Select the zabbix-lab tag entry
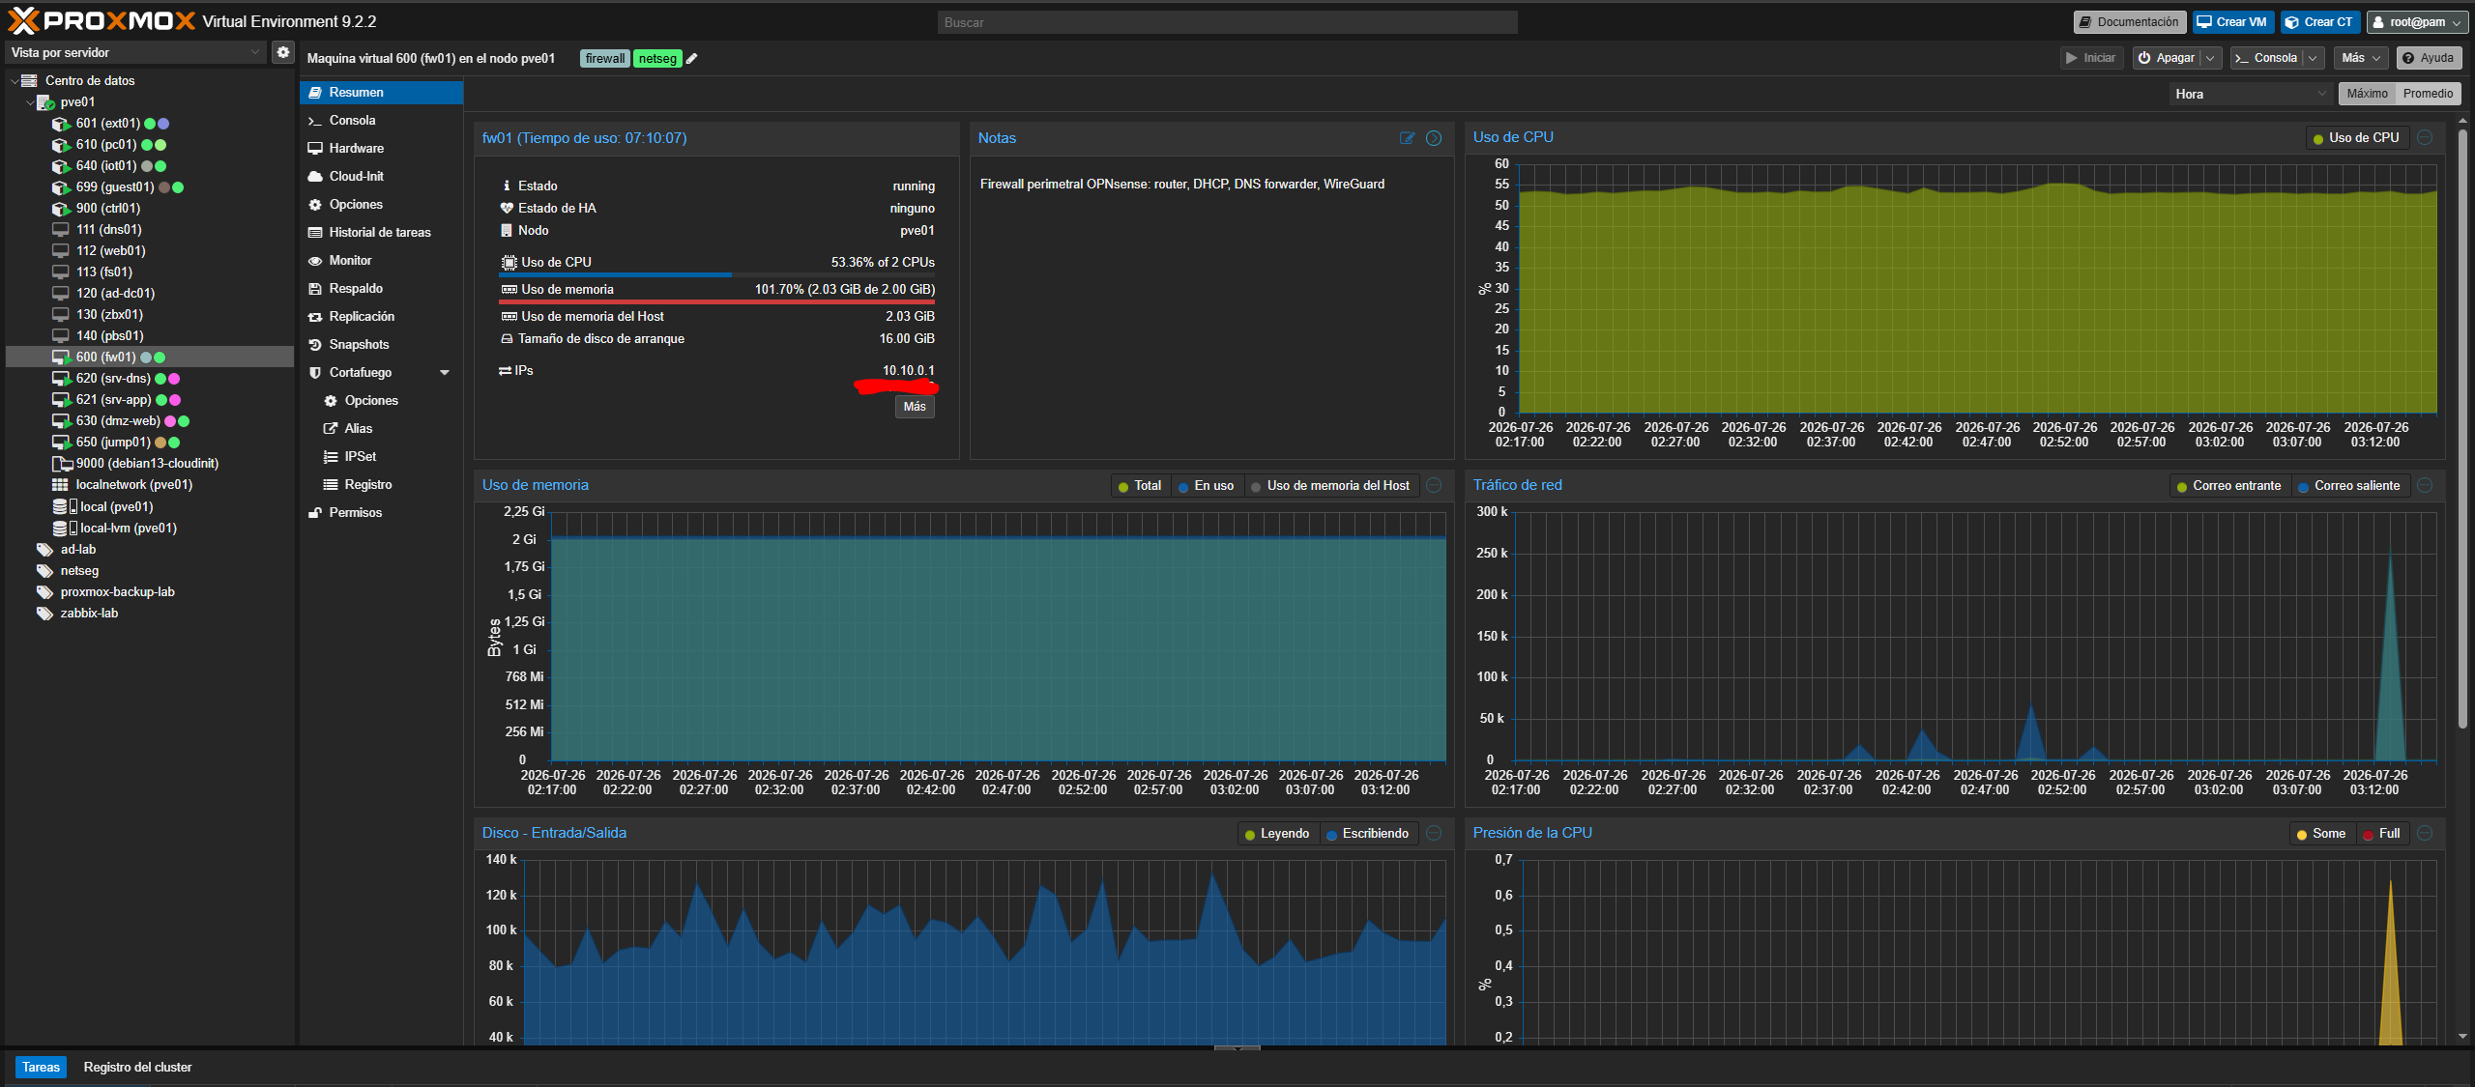This screenshot has height=1087, width=2475. pos(89,613)
